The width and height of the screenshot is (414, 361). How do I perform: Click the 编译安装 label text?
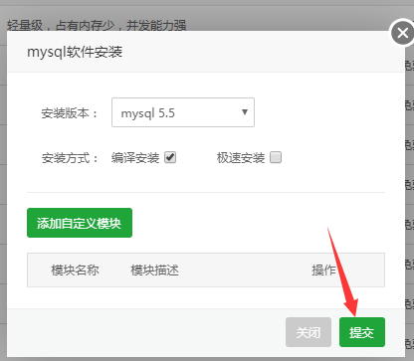[x=135, y=158]
